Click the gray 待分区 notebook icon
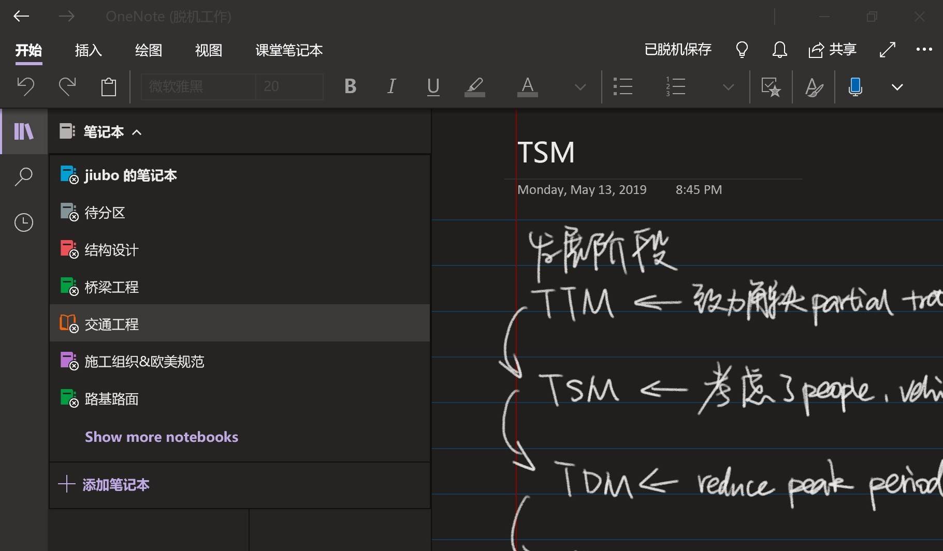Image resolution: width=943 pixels, height=551 pixels. (68, 212)
